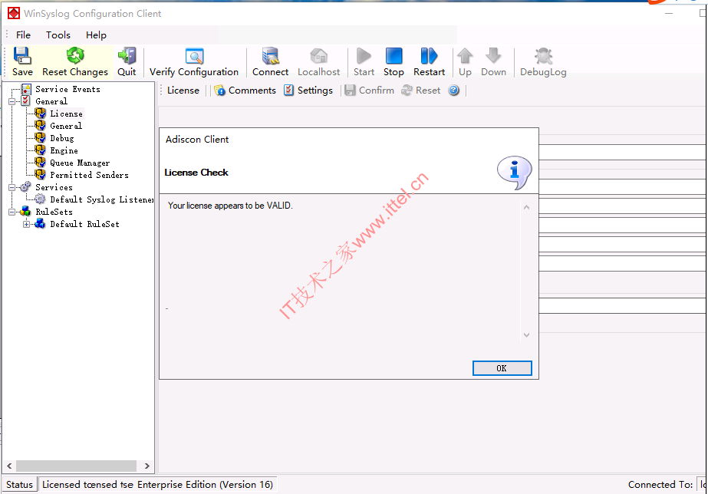Screen dimensions: 708x494
Task: Select the Engine tree node
Action: point(64,150)
